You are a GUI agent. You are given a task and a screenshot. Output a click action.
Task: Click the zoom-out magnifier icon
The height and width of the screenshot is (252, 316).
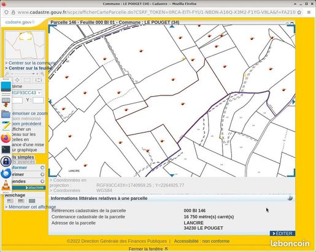(x=7, y=74)
